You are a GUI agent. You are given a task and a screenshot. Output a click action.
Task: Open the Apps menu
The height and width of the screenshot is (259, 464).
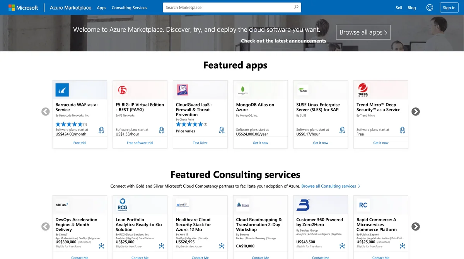click(x=101, y=7)
